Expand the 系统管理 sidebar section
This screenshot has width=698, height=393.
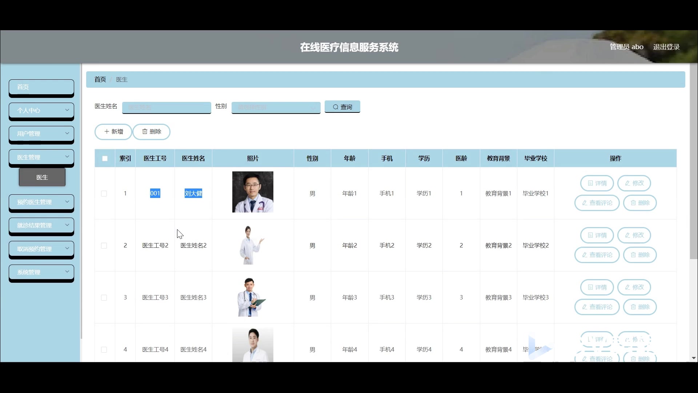point(41,272)
